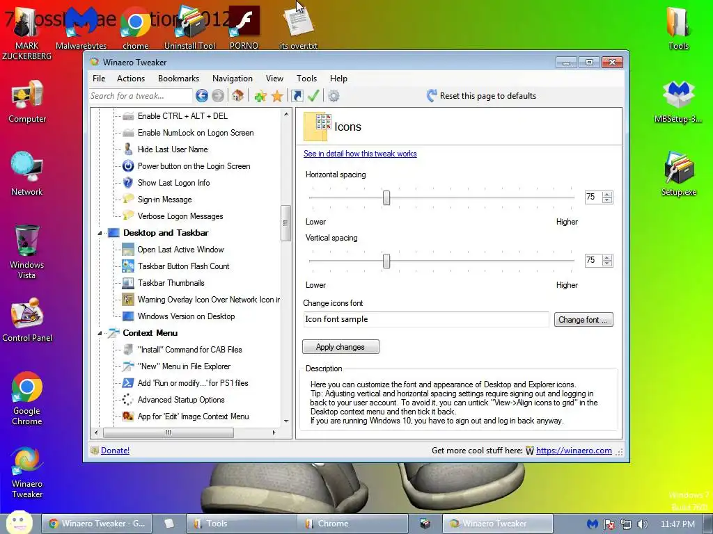This screenshot has width=713, height=534.
Task: Click the Forward navigation arrow icon
Action: [218, 96]
